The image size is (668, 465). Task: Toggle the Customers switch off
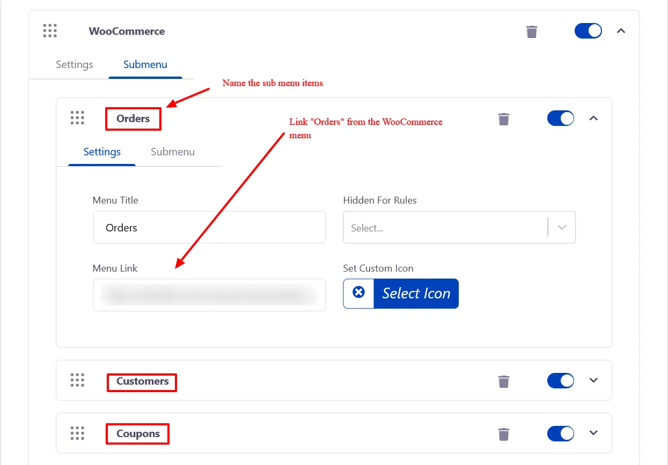point(561,380)
